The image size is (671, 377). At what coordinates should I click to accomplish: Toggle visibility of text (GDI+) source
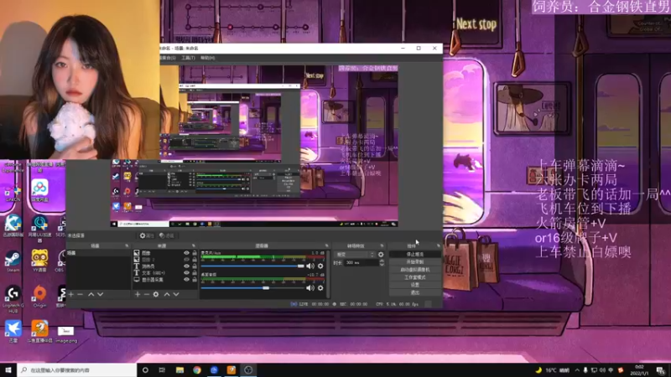(x=186, y=273)
